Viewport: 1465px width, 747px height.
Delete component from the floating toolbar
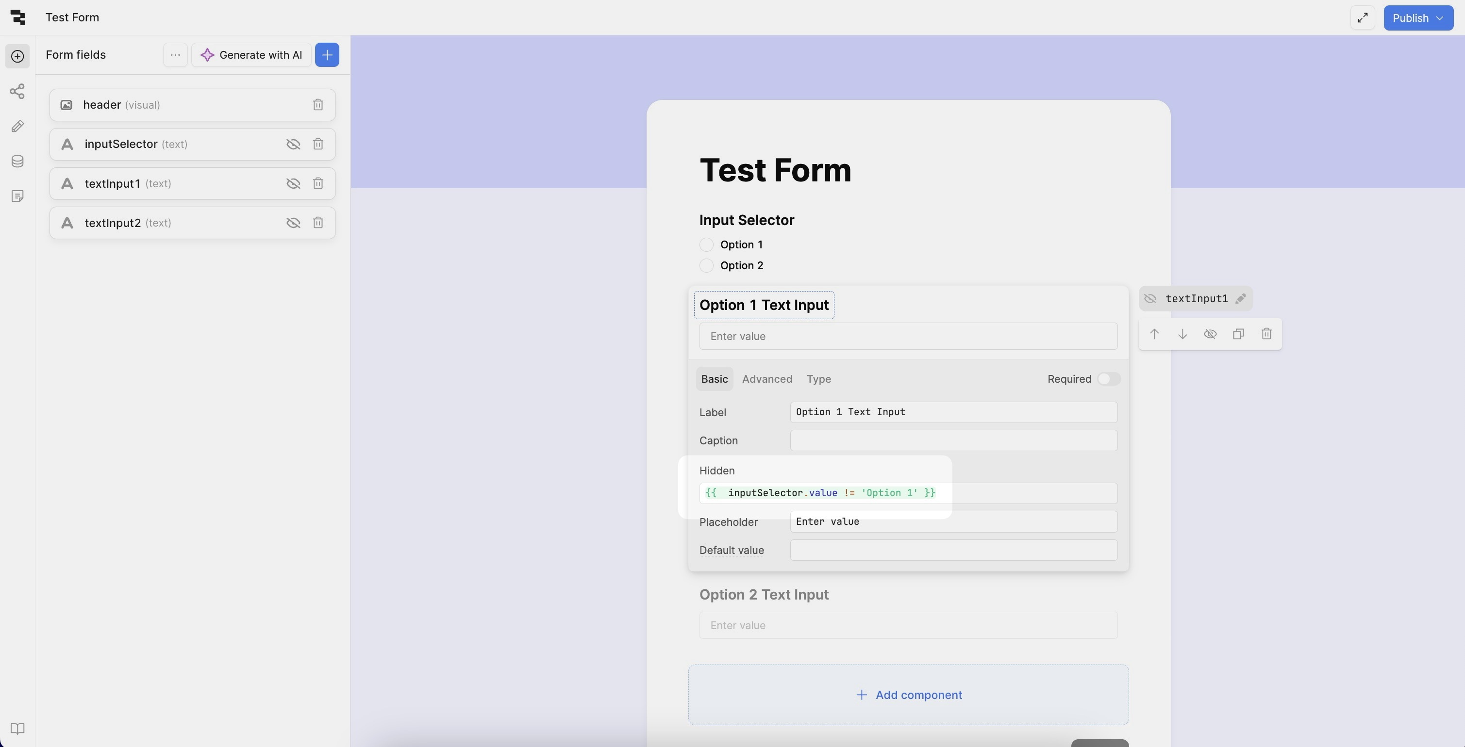1266,334
